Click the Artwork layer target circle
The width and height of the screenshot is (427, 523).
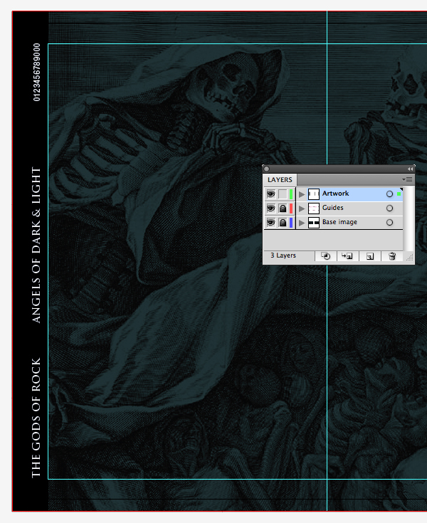pyautogui.click(x=389, y=194)
